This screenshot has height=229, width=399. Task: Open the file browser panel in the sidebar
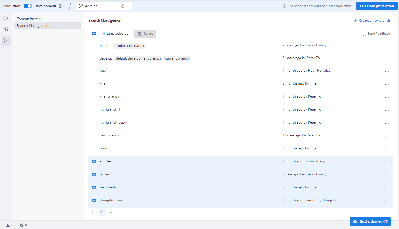pyautogui.click(x=6, y=18)
